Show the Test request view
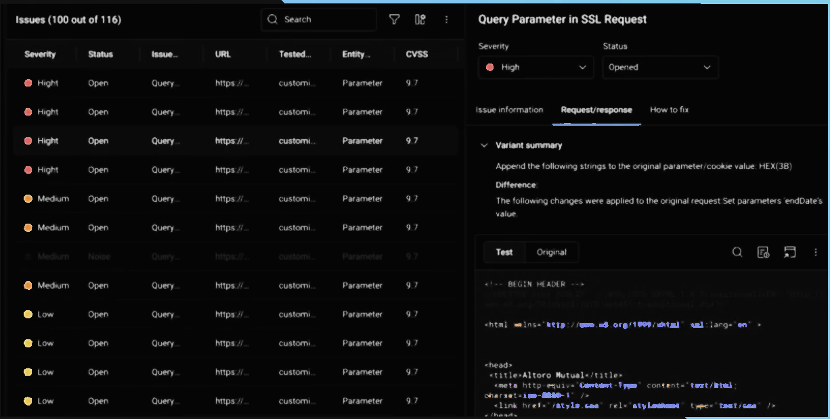This screenshot has height=419, width=830. tap(504, 252)
